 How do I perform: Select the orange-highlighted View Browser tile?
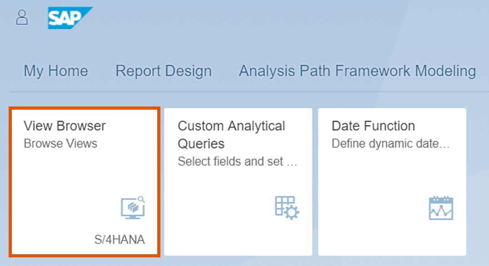(x=84, y=181)
